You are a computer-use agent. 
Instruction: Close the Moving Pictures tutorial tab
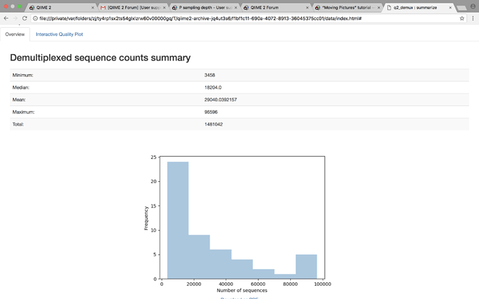coord(378,8)
